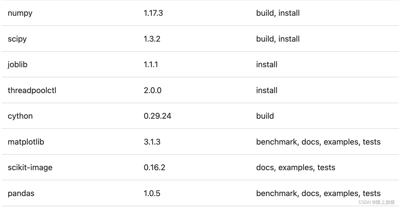Click the scipy package name
Viewport: 399px width, 207px height.
coord(17,39)
